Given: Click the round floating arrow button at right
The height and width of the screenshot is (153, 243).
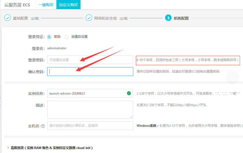Looking at the screenshot, I should point(232,78).
